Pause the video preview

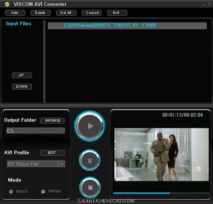(x=90, y=161)
